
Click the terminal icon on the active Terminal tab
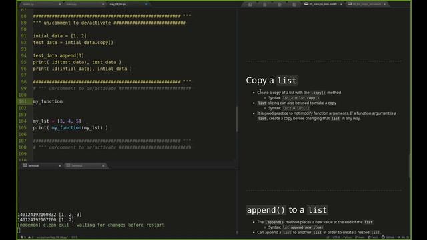[x=25, y=165]
